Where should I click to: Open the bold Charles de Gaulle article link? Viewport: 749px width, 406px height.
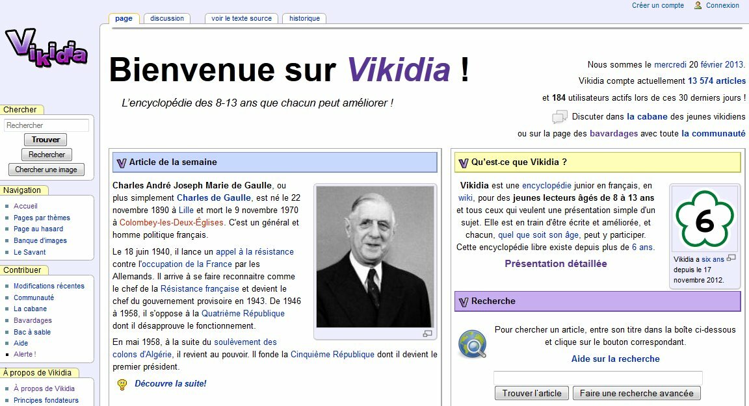pyautogui.click(x=213, y=197)
